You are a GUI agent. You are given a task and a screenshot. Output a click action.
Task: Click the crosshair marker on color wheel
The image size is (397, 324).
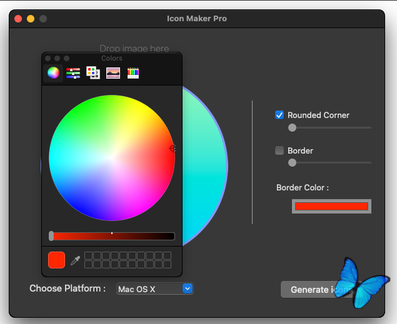tap(173, 149)
